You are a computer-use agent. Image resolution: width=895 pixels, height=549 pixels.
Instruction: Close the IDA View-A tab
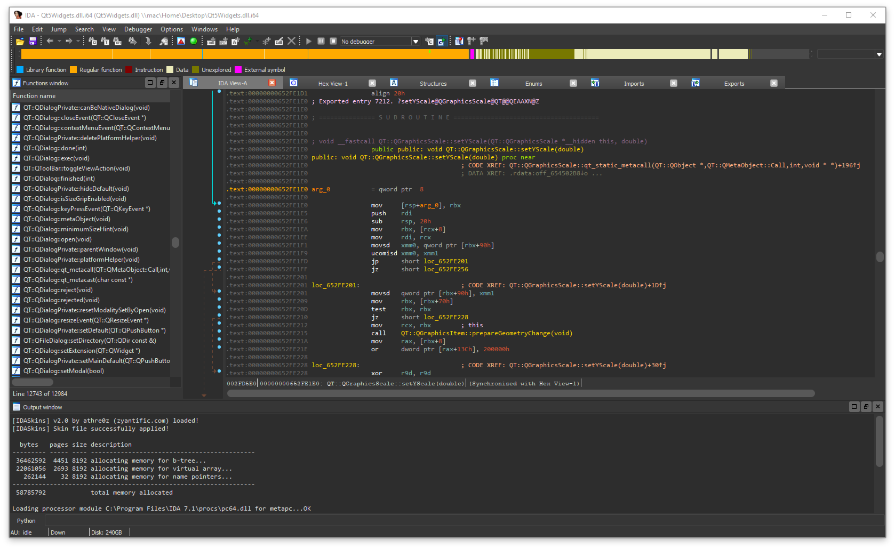coord(272,83)
